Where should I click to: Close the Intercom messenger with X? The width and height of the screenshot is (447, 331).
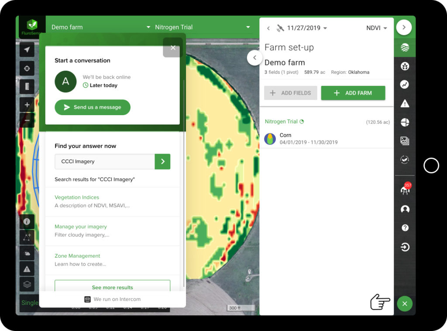pyautogui.click(x=173, y=48)
